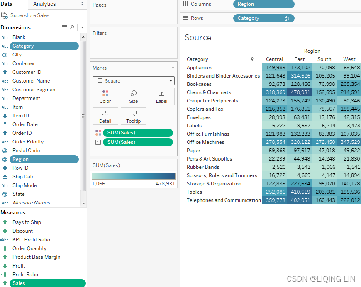Click the Source worksheet title
This screenshot has height=287, width=361.
(x=198, y=37)
